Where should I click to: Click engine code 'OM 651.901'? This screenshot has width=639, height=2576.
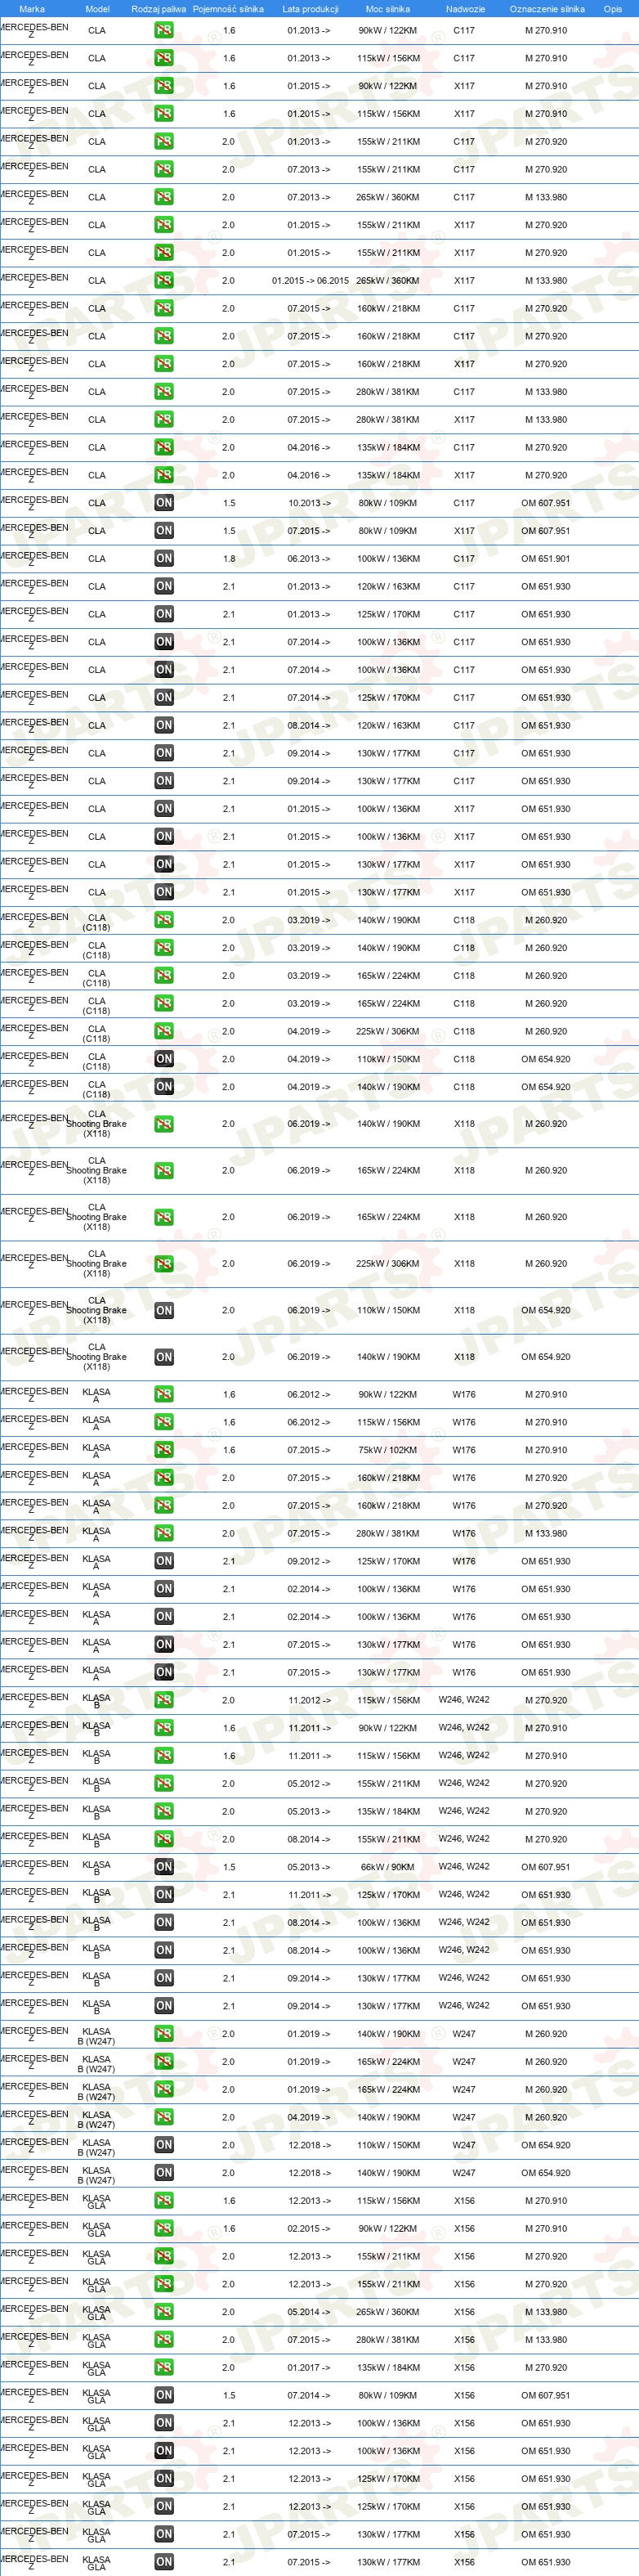point(546,559)
